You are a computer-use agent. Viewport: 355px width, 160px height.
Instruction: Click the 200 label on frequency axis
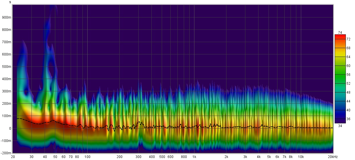[x=120, y=157]
